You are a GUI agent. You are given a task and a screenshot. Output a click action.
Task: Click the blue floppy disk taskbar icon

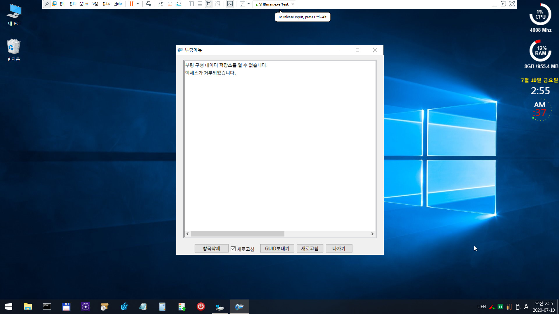coord(66,307)
